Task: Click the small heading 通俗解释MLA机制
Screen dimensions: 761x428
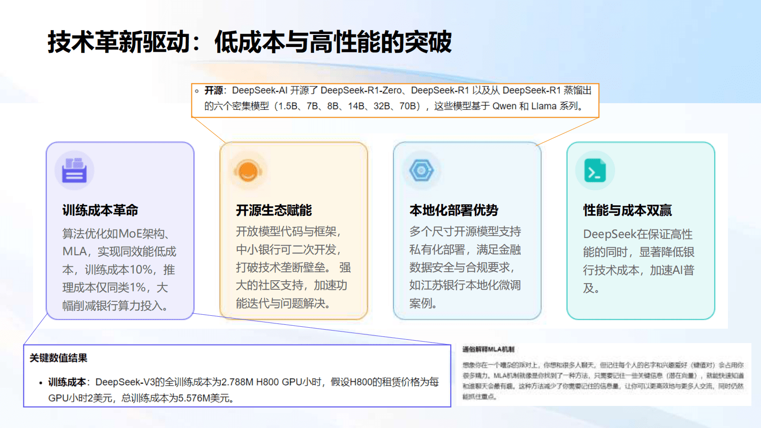Action: coord(489,349)
